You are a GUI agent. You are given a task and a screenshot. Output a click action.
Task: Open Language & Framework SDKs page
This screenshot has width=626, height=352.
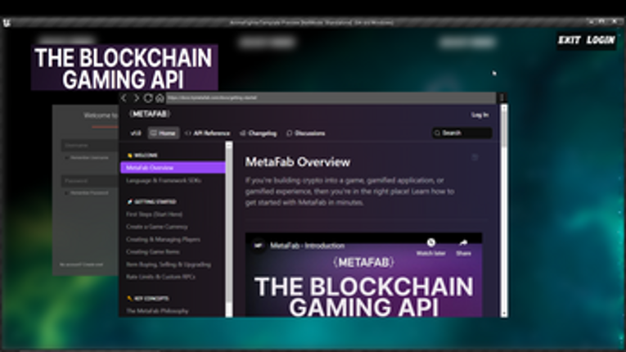pos(164,181)
